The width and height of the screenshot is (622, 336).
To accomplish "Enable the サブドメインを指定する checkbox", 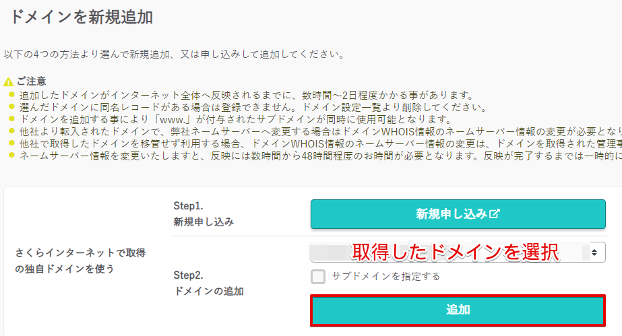I will point(318,277).
